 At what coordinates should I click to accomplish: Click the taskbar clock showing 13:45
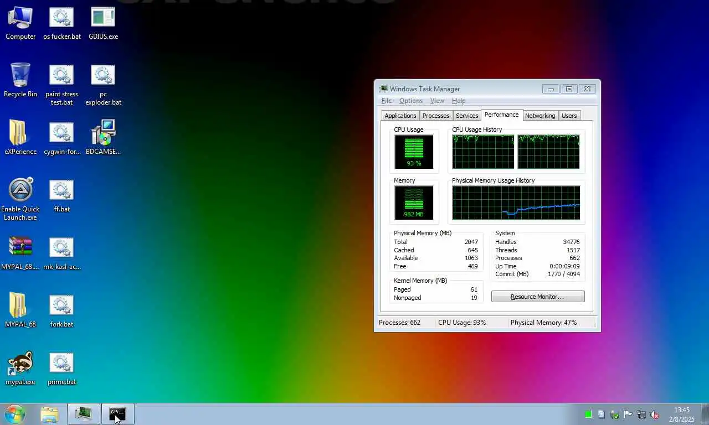click(x=682, y=414)
